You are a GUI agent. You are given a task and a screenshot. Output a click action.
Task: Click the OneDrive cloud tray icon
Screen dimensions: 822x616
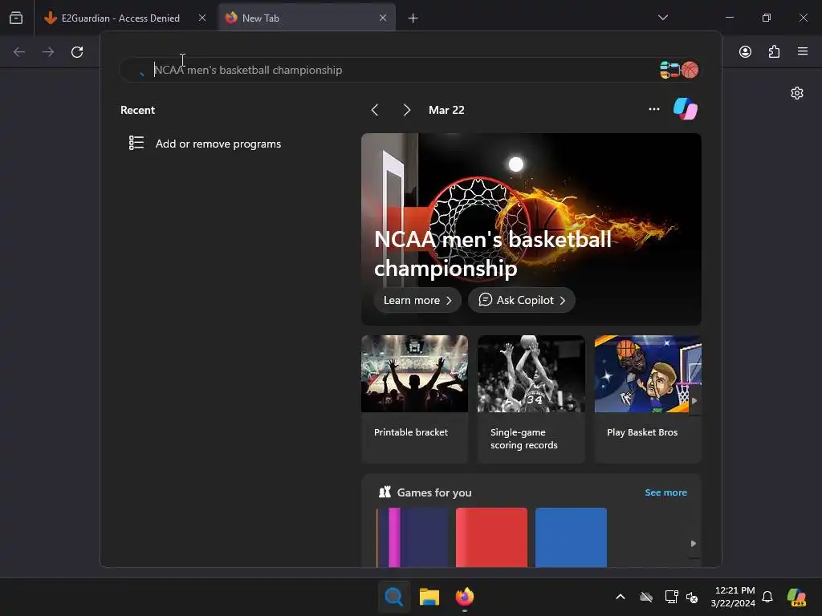click(646, 597)
